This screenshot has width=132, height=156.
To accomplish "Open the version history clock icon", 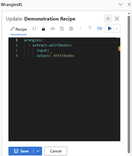I will [x=62, y=29].
